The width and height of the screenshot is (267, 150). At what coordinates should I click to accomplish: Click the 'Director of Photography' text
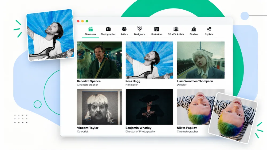pos(140,132)
